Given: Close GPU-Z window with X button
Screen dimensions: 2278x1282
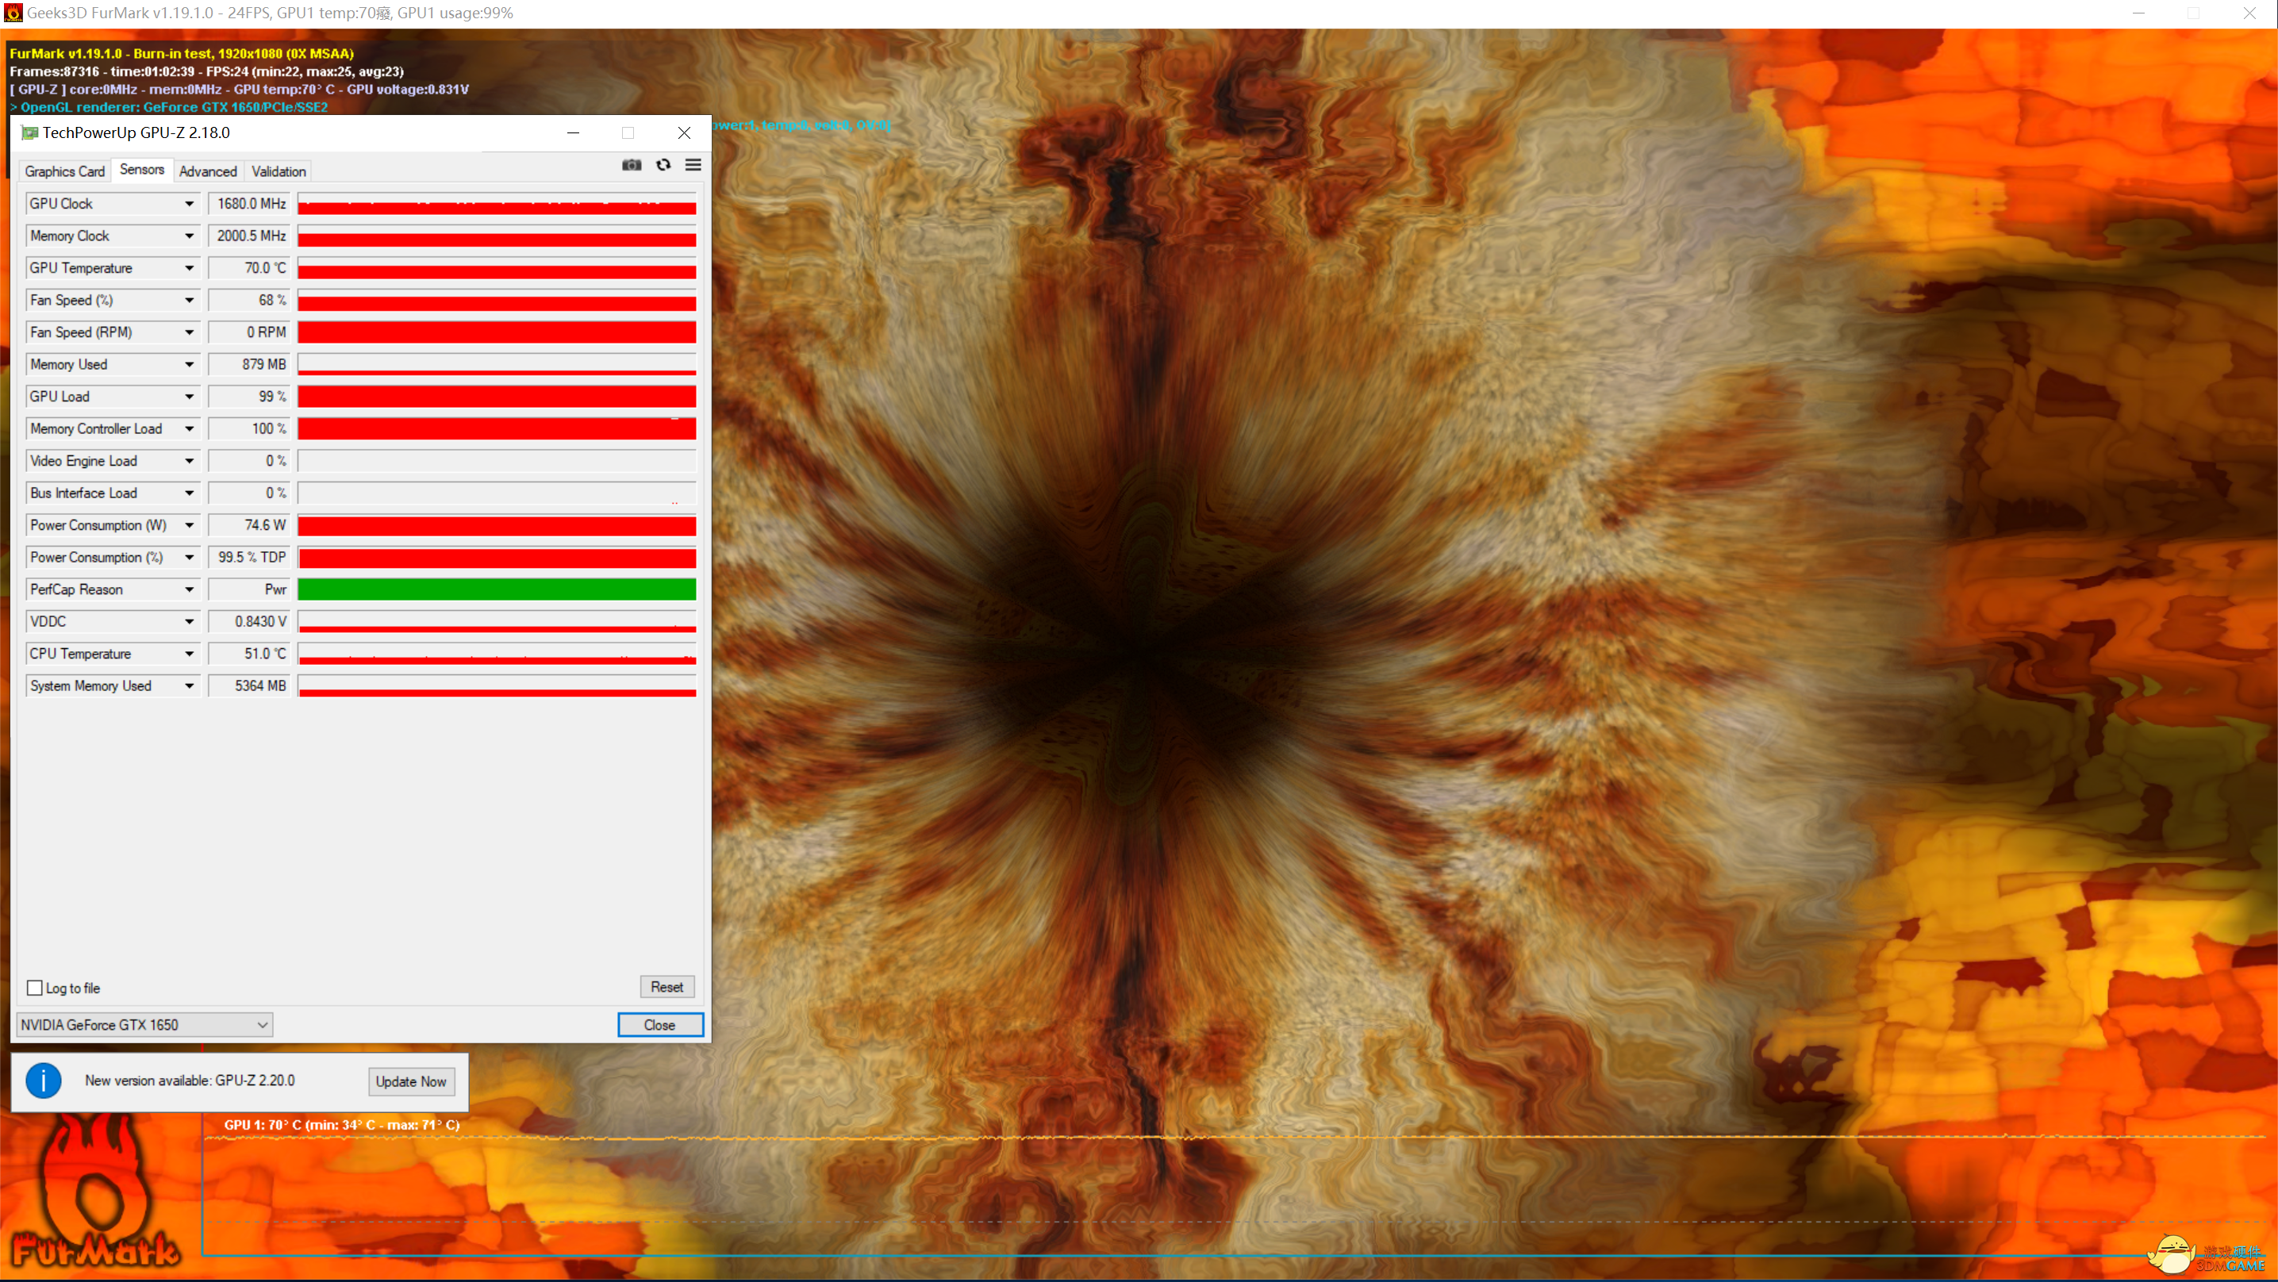Looking at the screenshot, I should [x=684, y=132].
